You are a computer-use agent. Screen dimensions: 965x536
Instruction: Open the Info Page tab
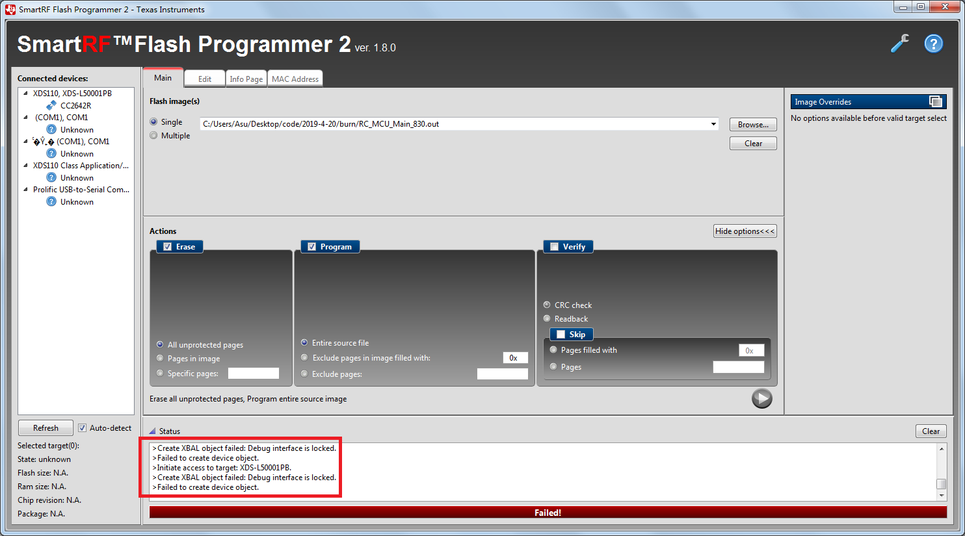pyautogui.click(x=246, y=79)
